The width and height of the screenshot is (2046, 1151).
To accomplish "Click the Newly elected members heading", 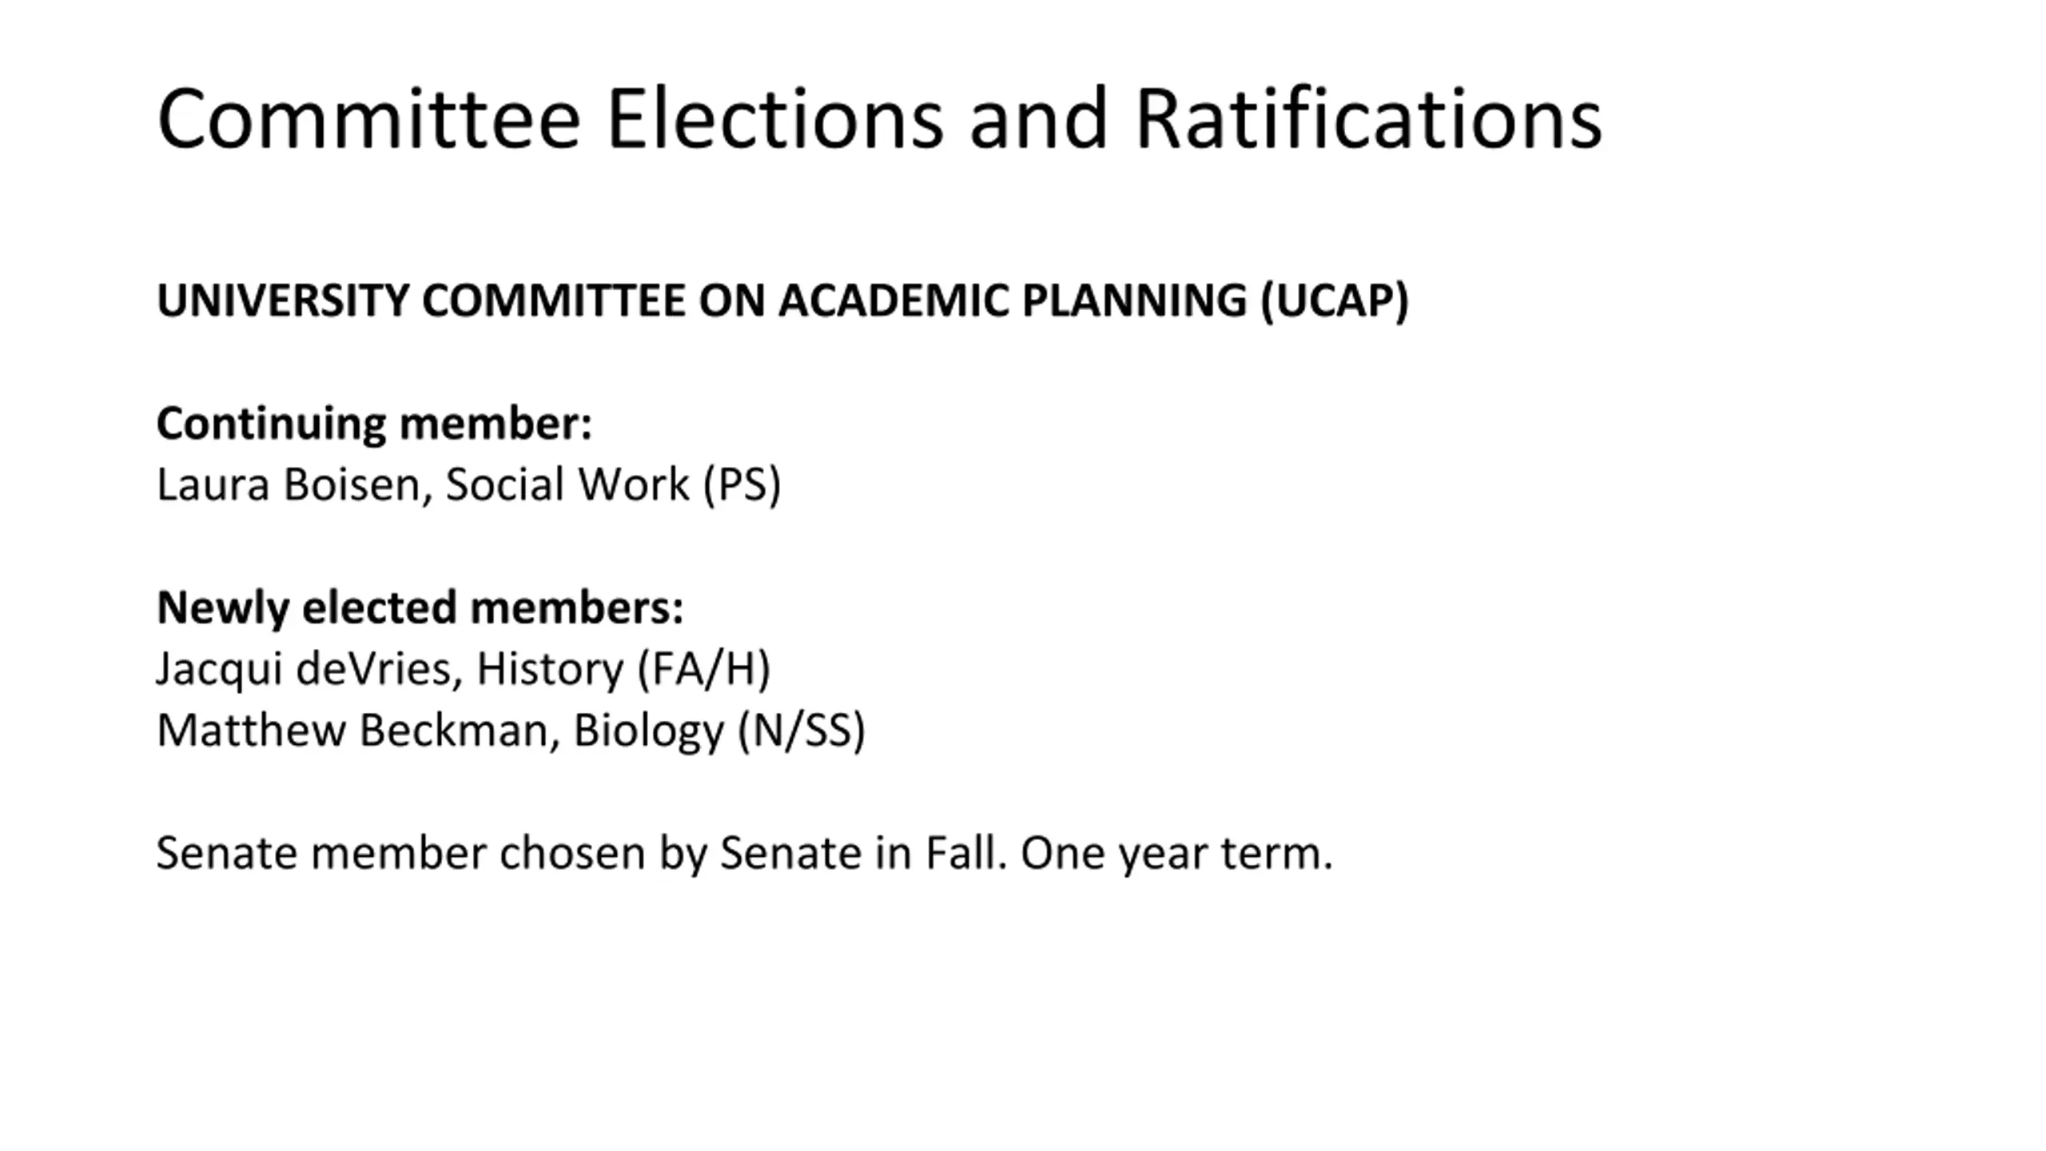I will pos(420,608).
